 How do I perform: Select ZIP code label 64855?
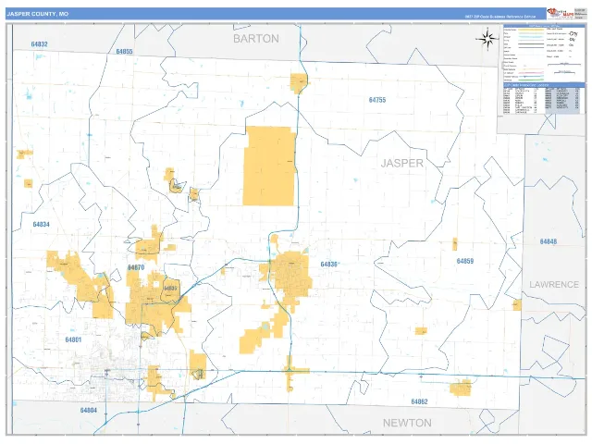coord(124,52)
